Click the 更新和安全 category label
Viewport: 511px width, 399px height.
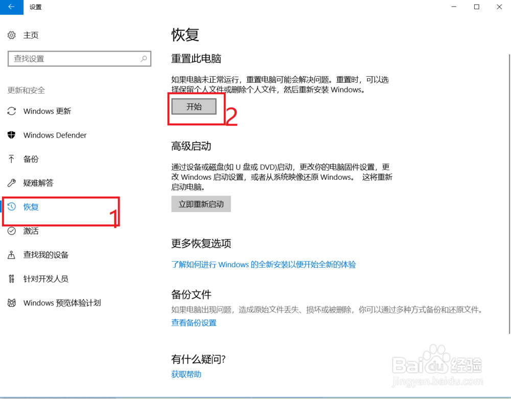pyautogui.click(x=27, y=90)
